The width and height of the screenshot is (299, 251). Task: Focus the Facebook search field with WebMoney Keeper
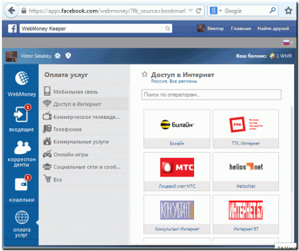96,29
